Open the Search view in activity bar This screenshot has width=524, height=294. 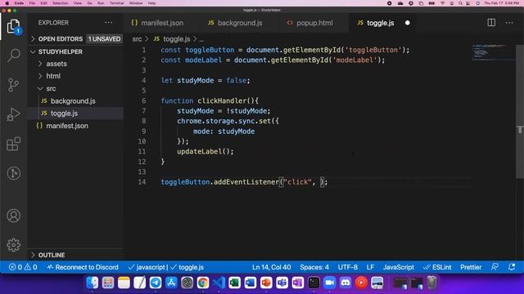(13, 56)
